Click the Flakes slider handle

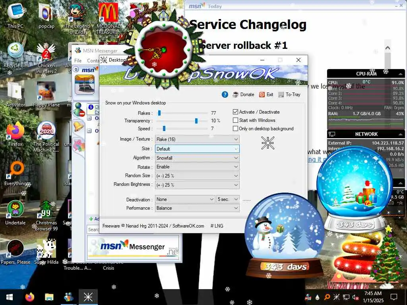(x=159, y=113)
